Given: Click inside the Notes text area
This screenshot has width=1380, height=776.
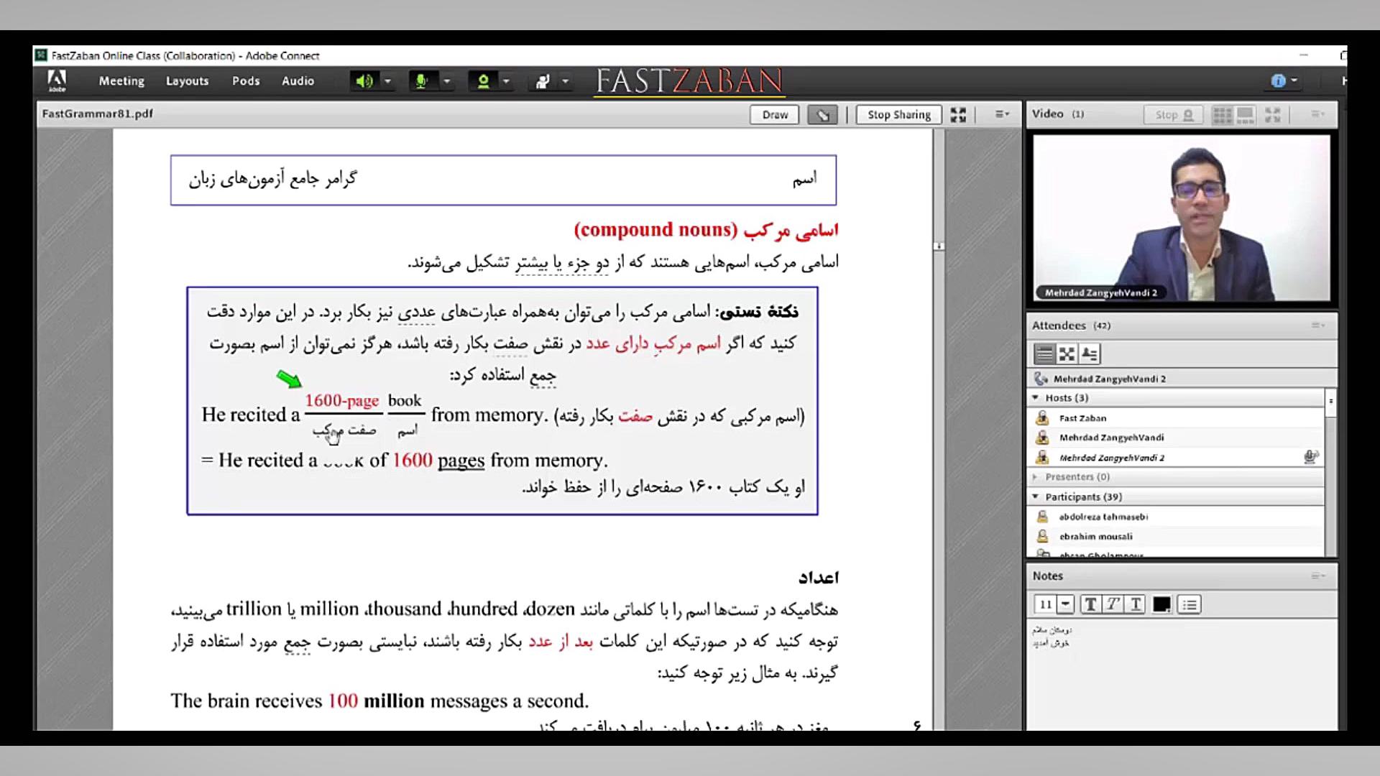Looking at the screenshot, I should (x=1182, y=675).
